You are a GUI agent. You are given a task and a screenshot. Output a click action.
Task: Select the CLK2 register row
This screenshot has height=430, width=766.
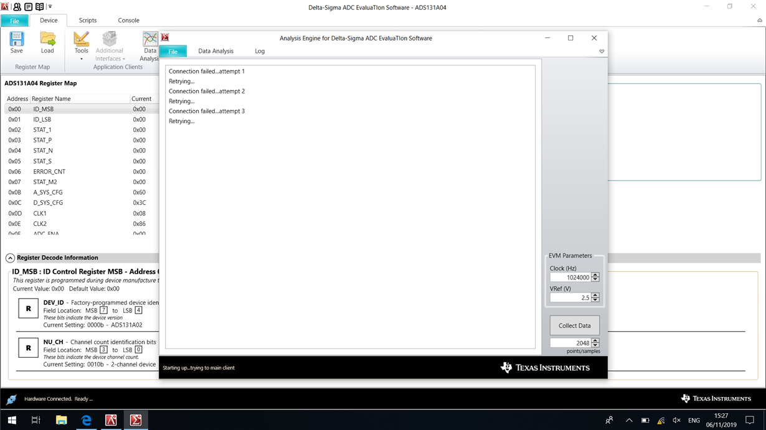(x=82, y=224)
